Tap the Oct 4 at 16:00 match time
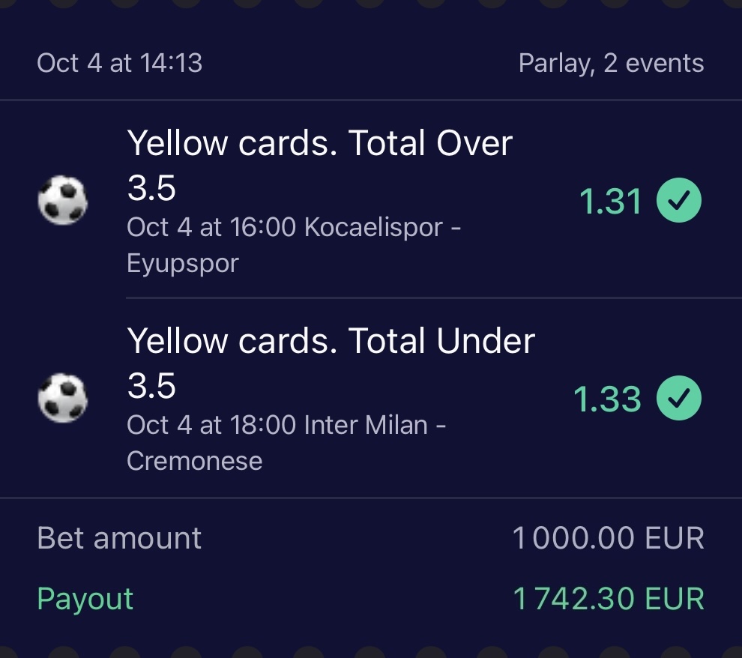742x658 pixels. [212, 227]
